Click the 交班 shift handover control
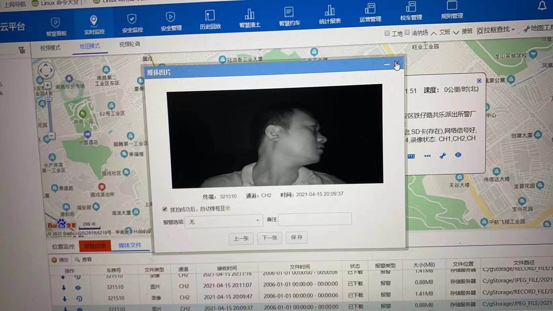This screenshot has height=311, width=553. [x=440, y=32]
